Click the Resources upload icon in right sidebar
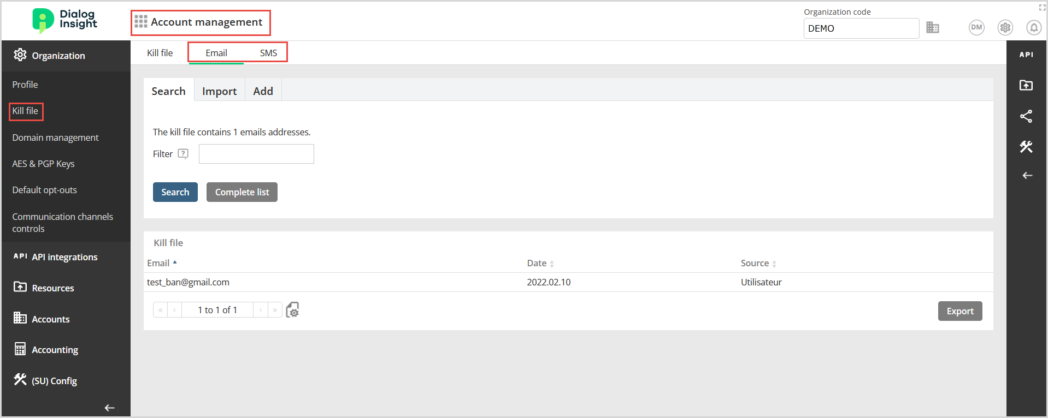Image resolution: width=1048 pixels, height=418 pixels. click(x=1027, y=85)
